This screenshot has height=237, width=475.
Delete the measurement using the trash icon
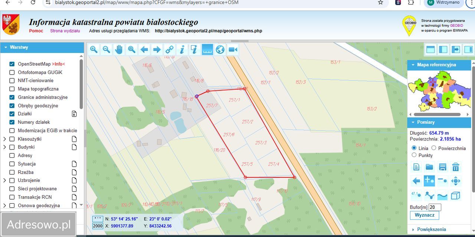click(456, 167)
